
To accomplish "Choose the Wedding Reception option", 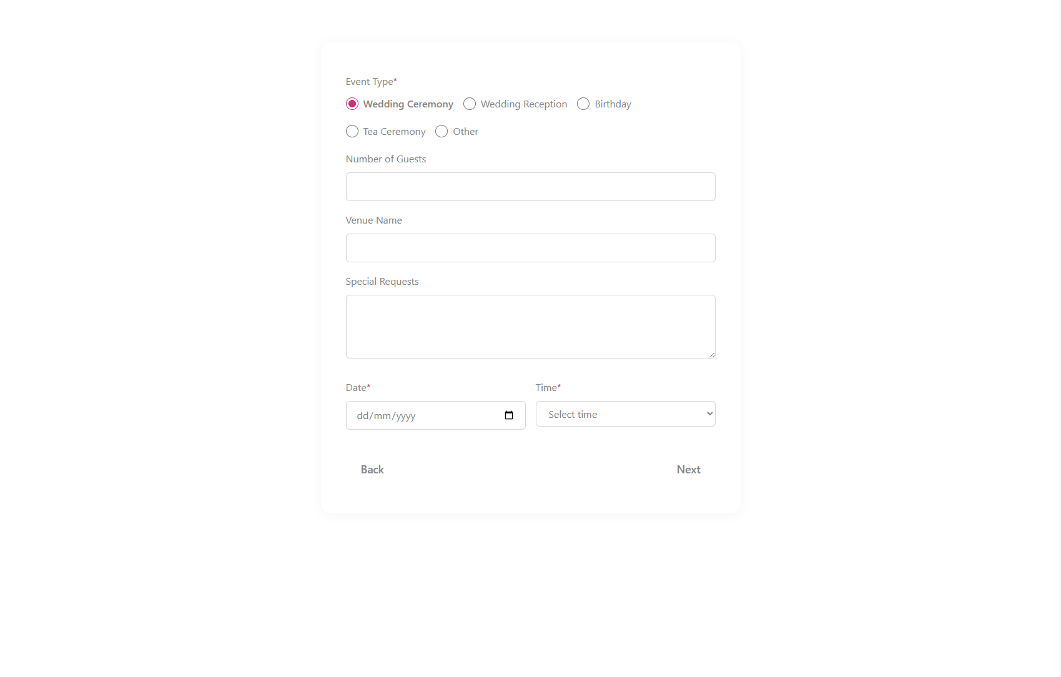I will pyautogui.click(x=470, y=104).
